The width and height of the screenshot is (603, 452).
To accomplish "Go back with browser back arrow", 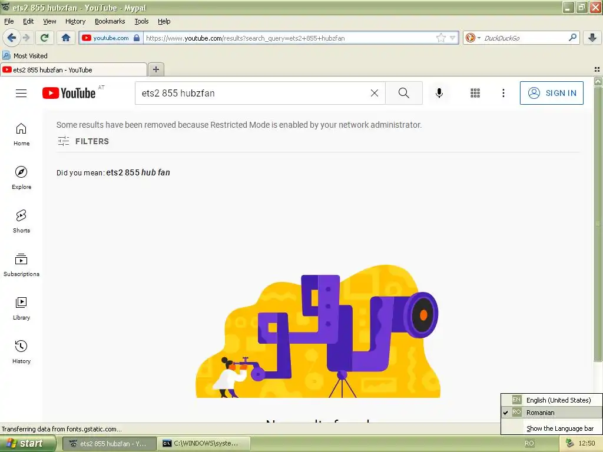I will 11,38.
